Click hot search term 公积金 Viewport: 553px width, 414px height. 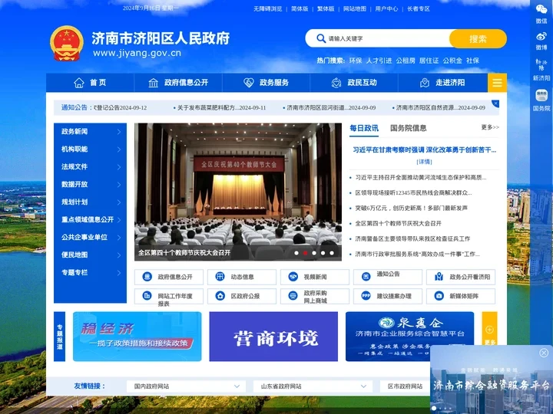452,61
